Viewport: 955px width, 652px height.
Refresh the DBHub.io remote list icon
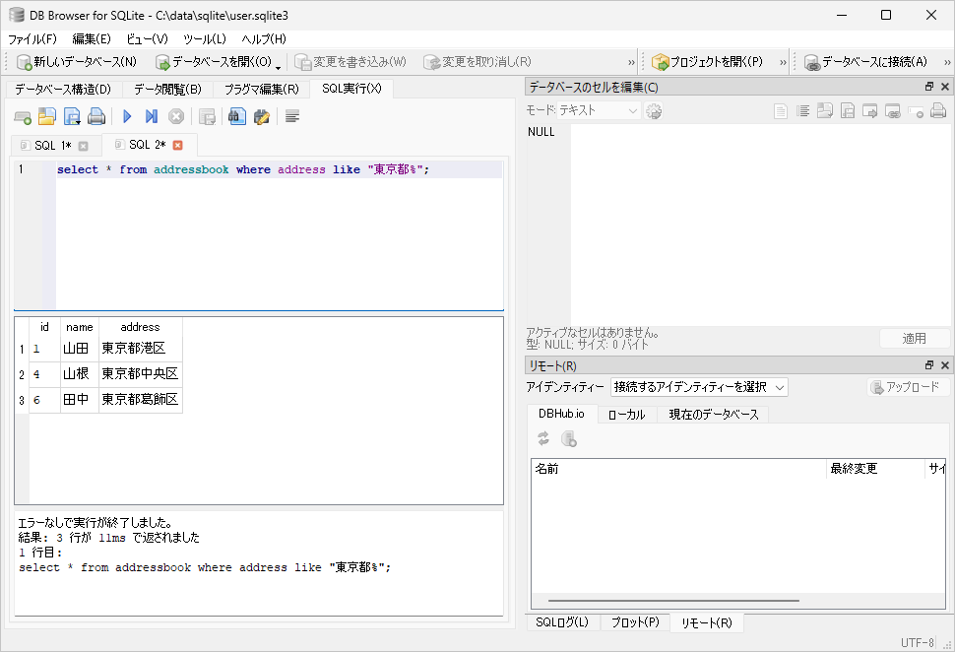tap(542, 438)
